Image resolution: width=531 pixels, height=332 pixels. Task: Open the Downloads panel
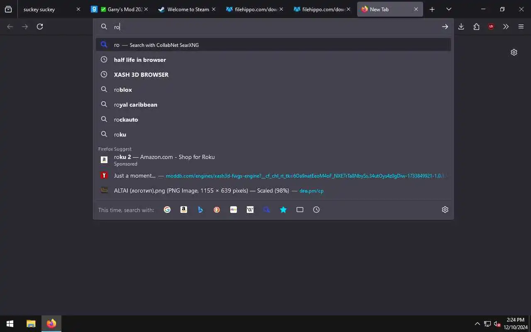(x=461, y=27)
